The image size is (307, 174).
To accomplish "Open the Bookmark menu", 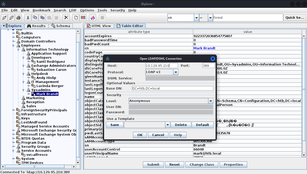I will click(41, 10).
